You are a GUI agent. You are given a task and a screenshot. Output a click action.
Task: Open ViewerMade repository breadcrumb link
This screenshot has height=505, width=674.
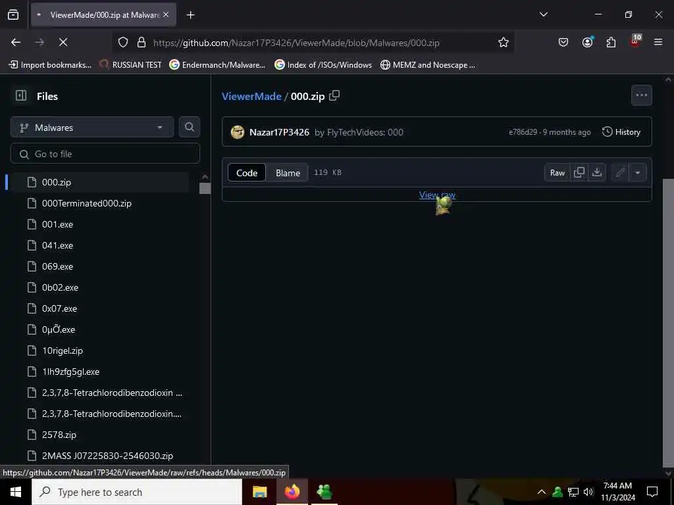(251, 96)
